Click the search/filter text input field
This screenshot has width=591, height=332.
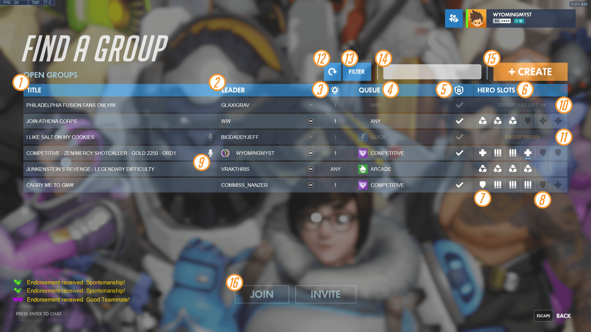(x=432, y=72)
